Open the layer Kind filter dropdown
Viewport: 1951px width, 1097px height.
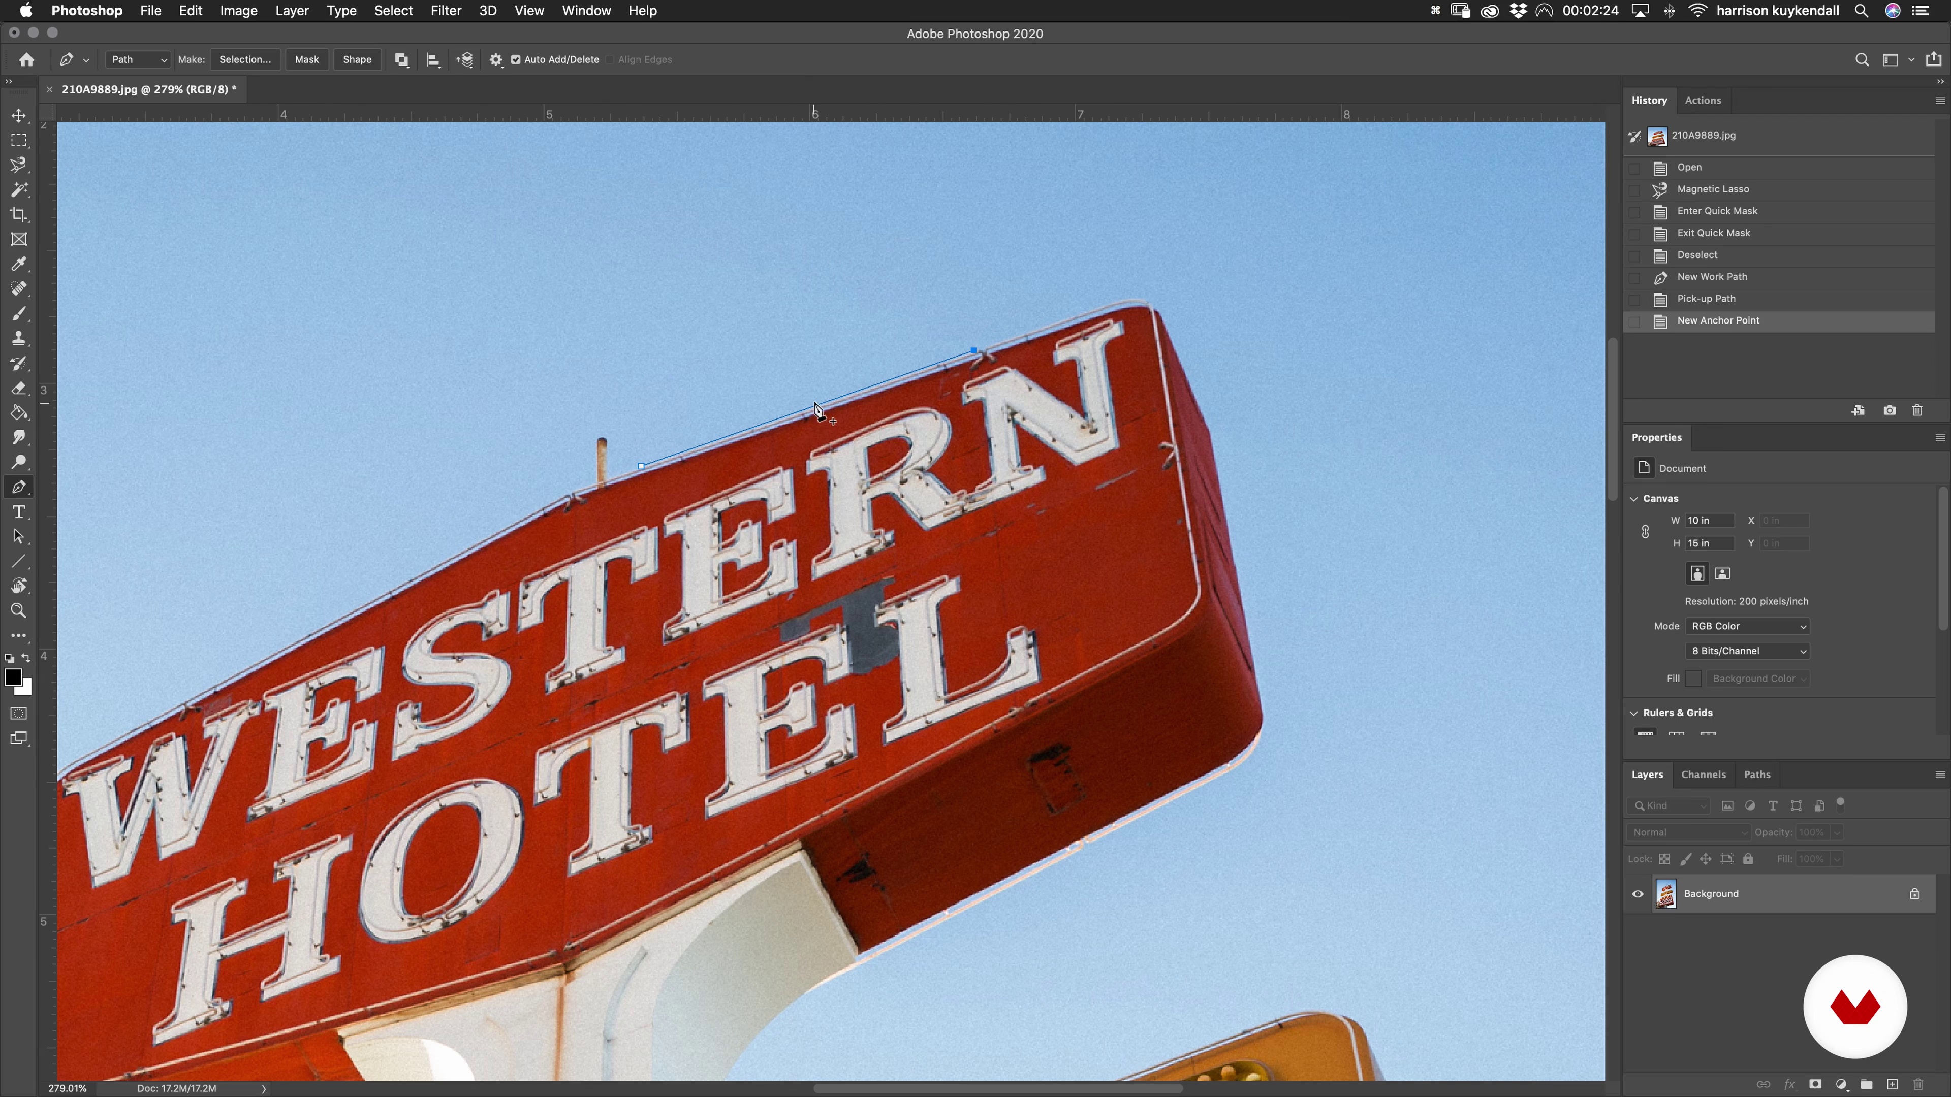pyautogui.click(x=1670, y=806)
